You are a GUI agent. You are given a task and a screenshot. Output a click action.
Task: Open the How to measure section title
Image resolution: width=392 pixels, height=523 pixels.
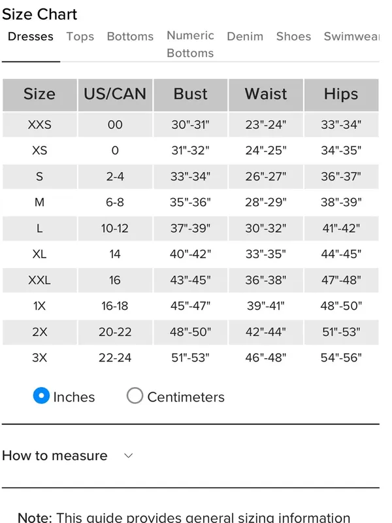tap(55, 456)
